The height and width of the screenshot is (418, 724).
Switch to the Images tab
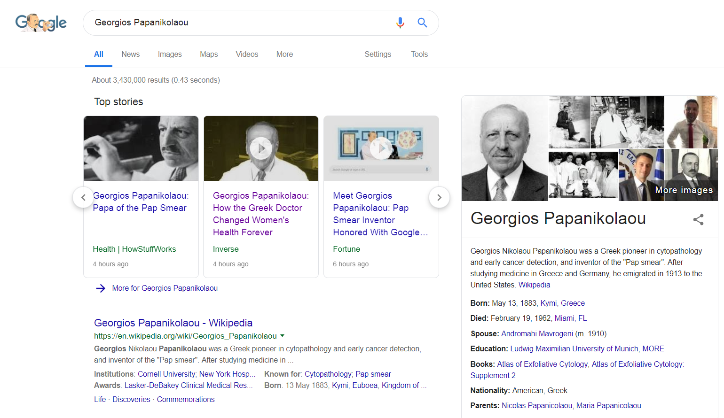coord(170,54)
